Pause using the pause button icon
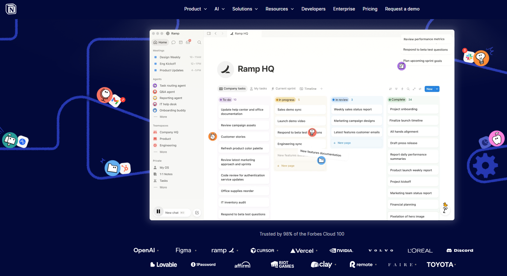The image size is (507, 276). coord(158,211)
